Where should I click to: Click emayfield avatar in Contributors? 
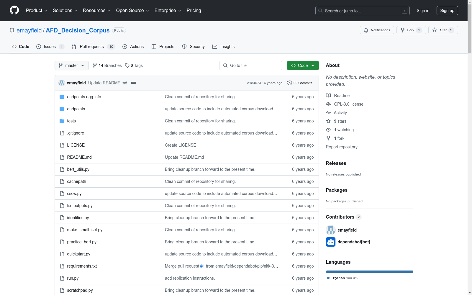pos(331,230)
